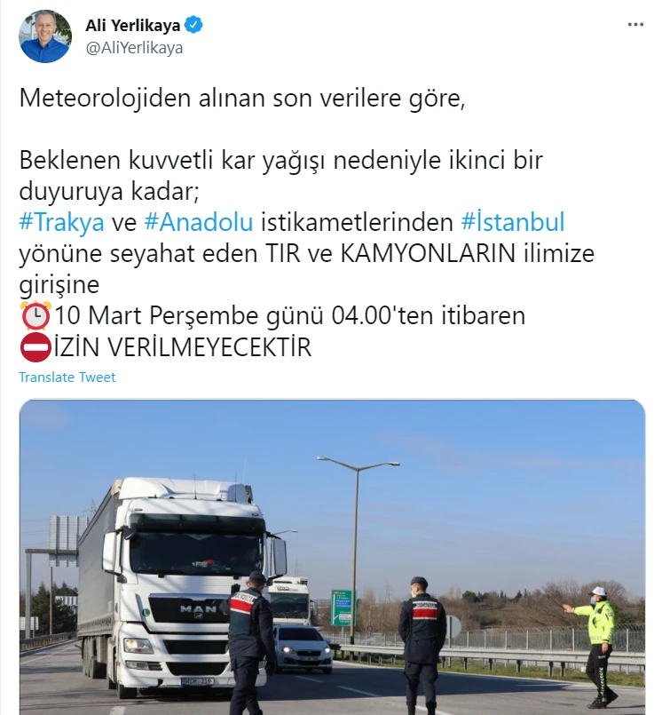Click the alarm clock emoji
Viewport: 662px width, 715px height.
click(x=35, y=315)
